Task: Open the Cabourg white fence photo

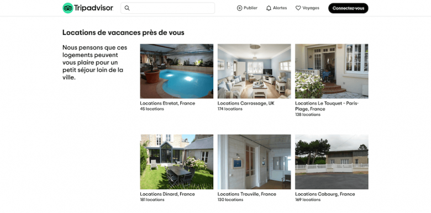Action: [332, 162]
